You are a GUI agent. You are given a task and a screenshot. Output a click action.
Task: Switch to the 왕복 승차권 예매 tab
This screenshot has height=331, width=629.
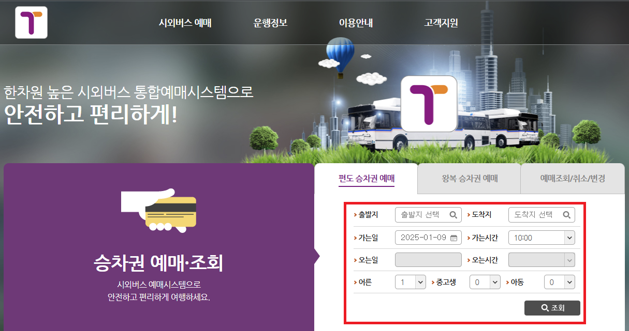469,178
